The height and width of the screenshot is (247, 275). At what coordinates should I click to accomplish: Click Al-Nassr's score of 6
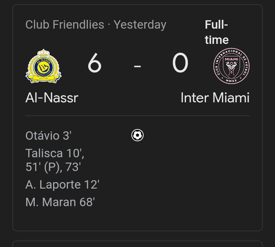click(x=95, y=63)
